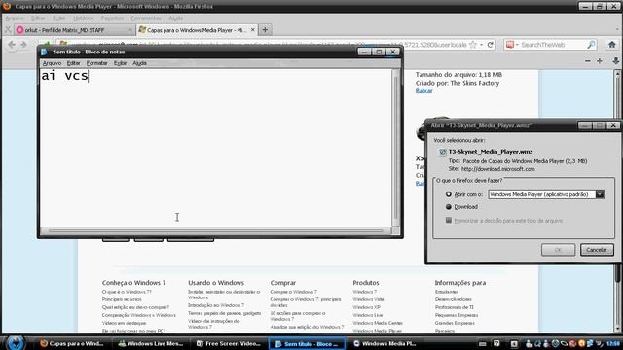Screen dimensions: 623x350
Task: Switch to Windows Media Player taskbar button
Action: point(385,343)
